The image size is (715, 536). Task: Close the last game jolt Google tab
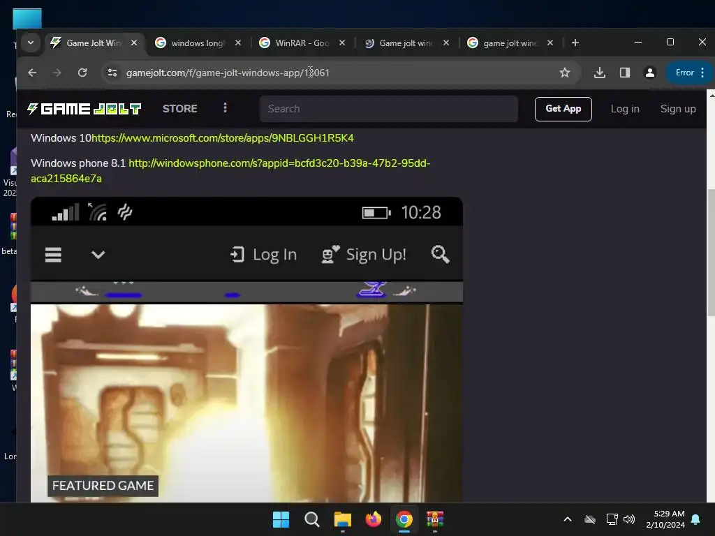coord(550,43)
